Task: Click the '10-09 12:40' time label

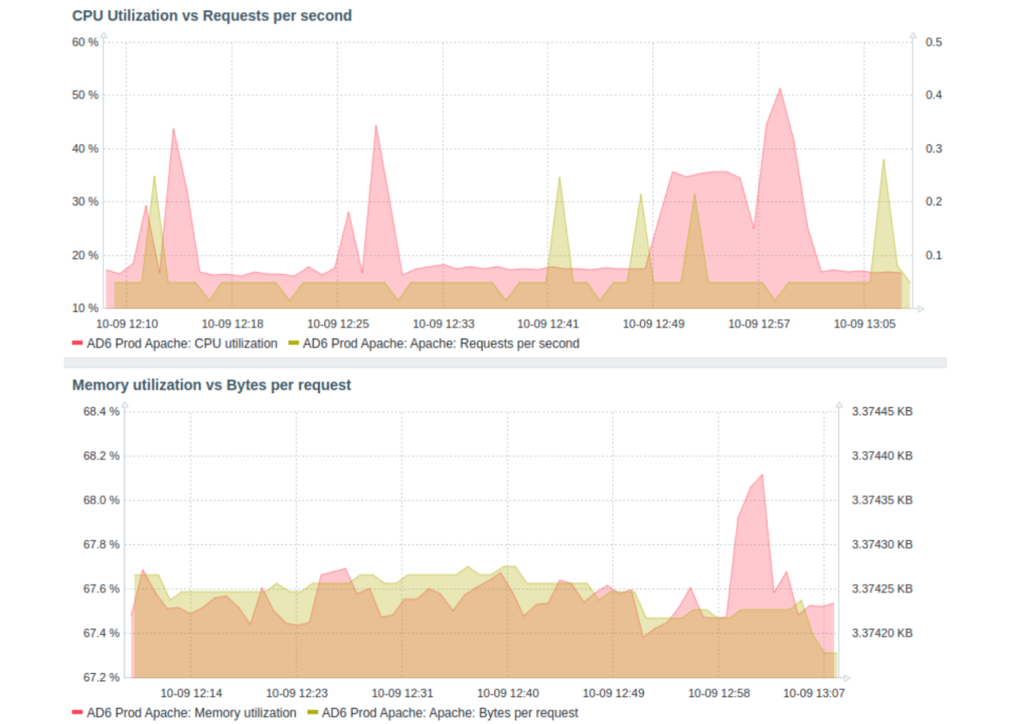Action: coord(508,693)
